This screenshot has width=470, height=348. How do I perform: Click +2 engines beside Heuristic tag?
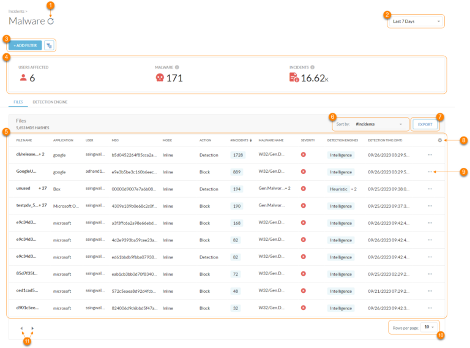coord(354,189)
